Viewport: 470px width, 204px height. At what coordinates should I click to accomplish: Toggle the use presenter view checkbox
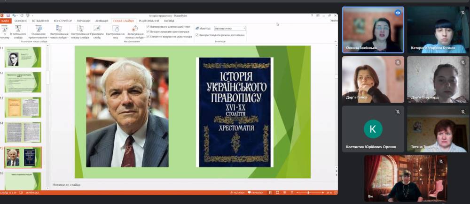(x=197, y=35)
